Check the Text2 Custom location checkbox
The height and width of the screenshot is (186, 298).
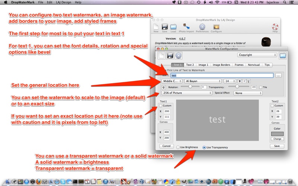[272, 106]
